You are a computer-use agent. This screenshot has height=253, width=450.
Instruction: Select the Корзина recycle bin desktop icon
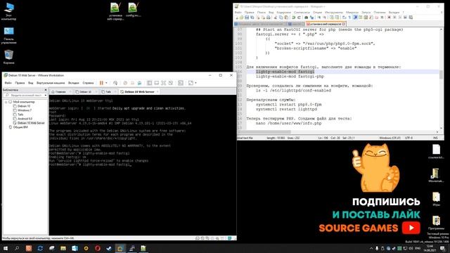coord(8,56)
